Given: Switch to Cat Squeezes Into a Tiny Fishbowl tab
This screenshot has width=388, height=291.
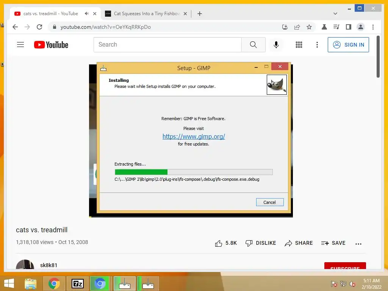Looking at the screenshot, I should [x=147, y=14].
